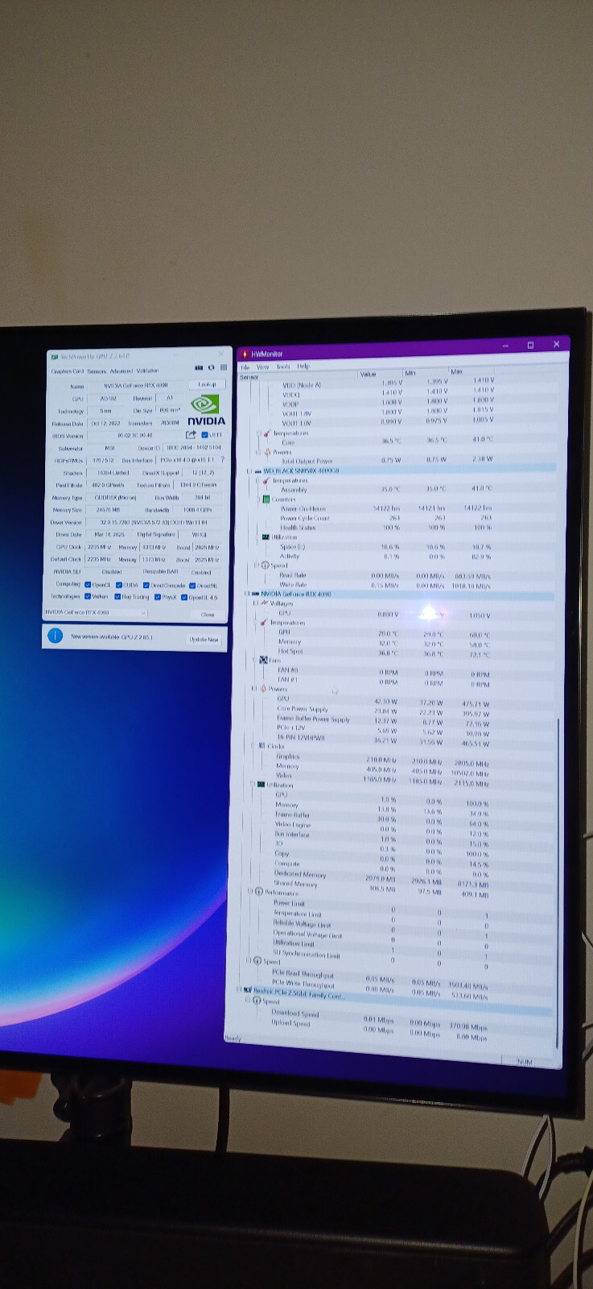
Task: Toggle the OpenCL checkbox
Action: tap(88, 585)
